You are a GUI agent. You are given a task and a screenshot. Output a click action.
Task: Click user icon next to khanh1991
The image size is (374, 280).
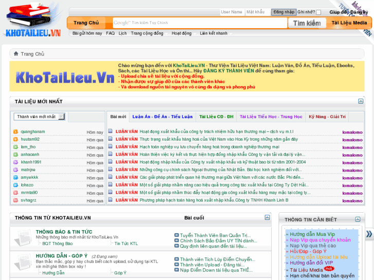16,162
